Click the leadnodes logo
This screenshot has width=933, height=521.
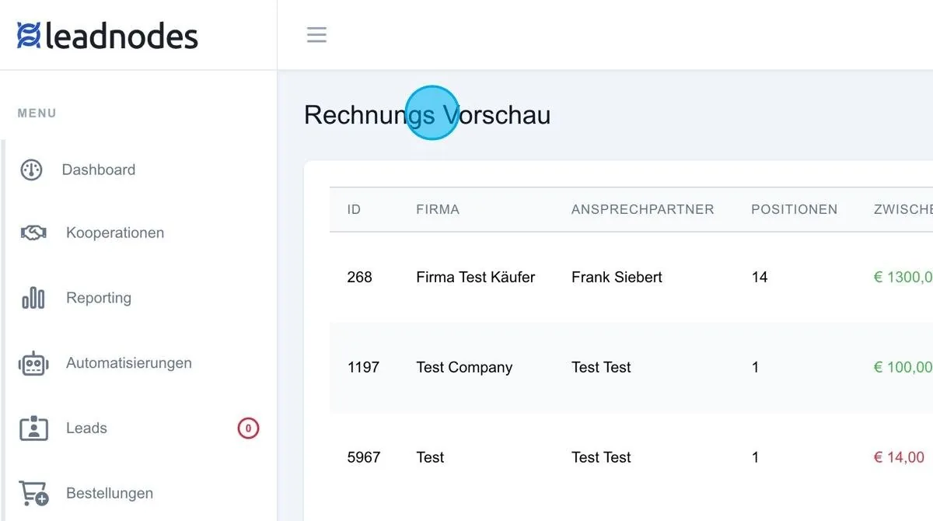[x=107, y=36]
